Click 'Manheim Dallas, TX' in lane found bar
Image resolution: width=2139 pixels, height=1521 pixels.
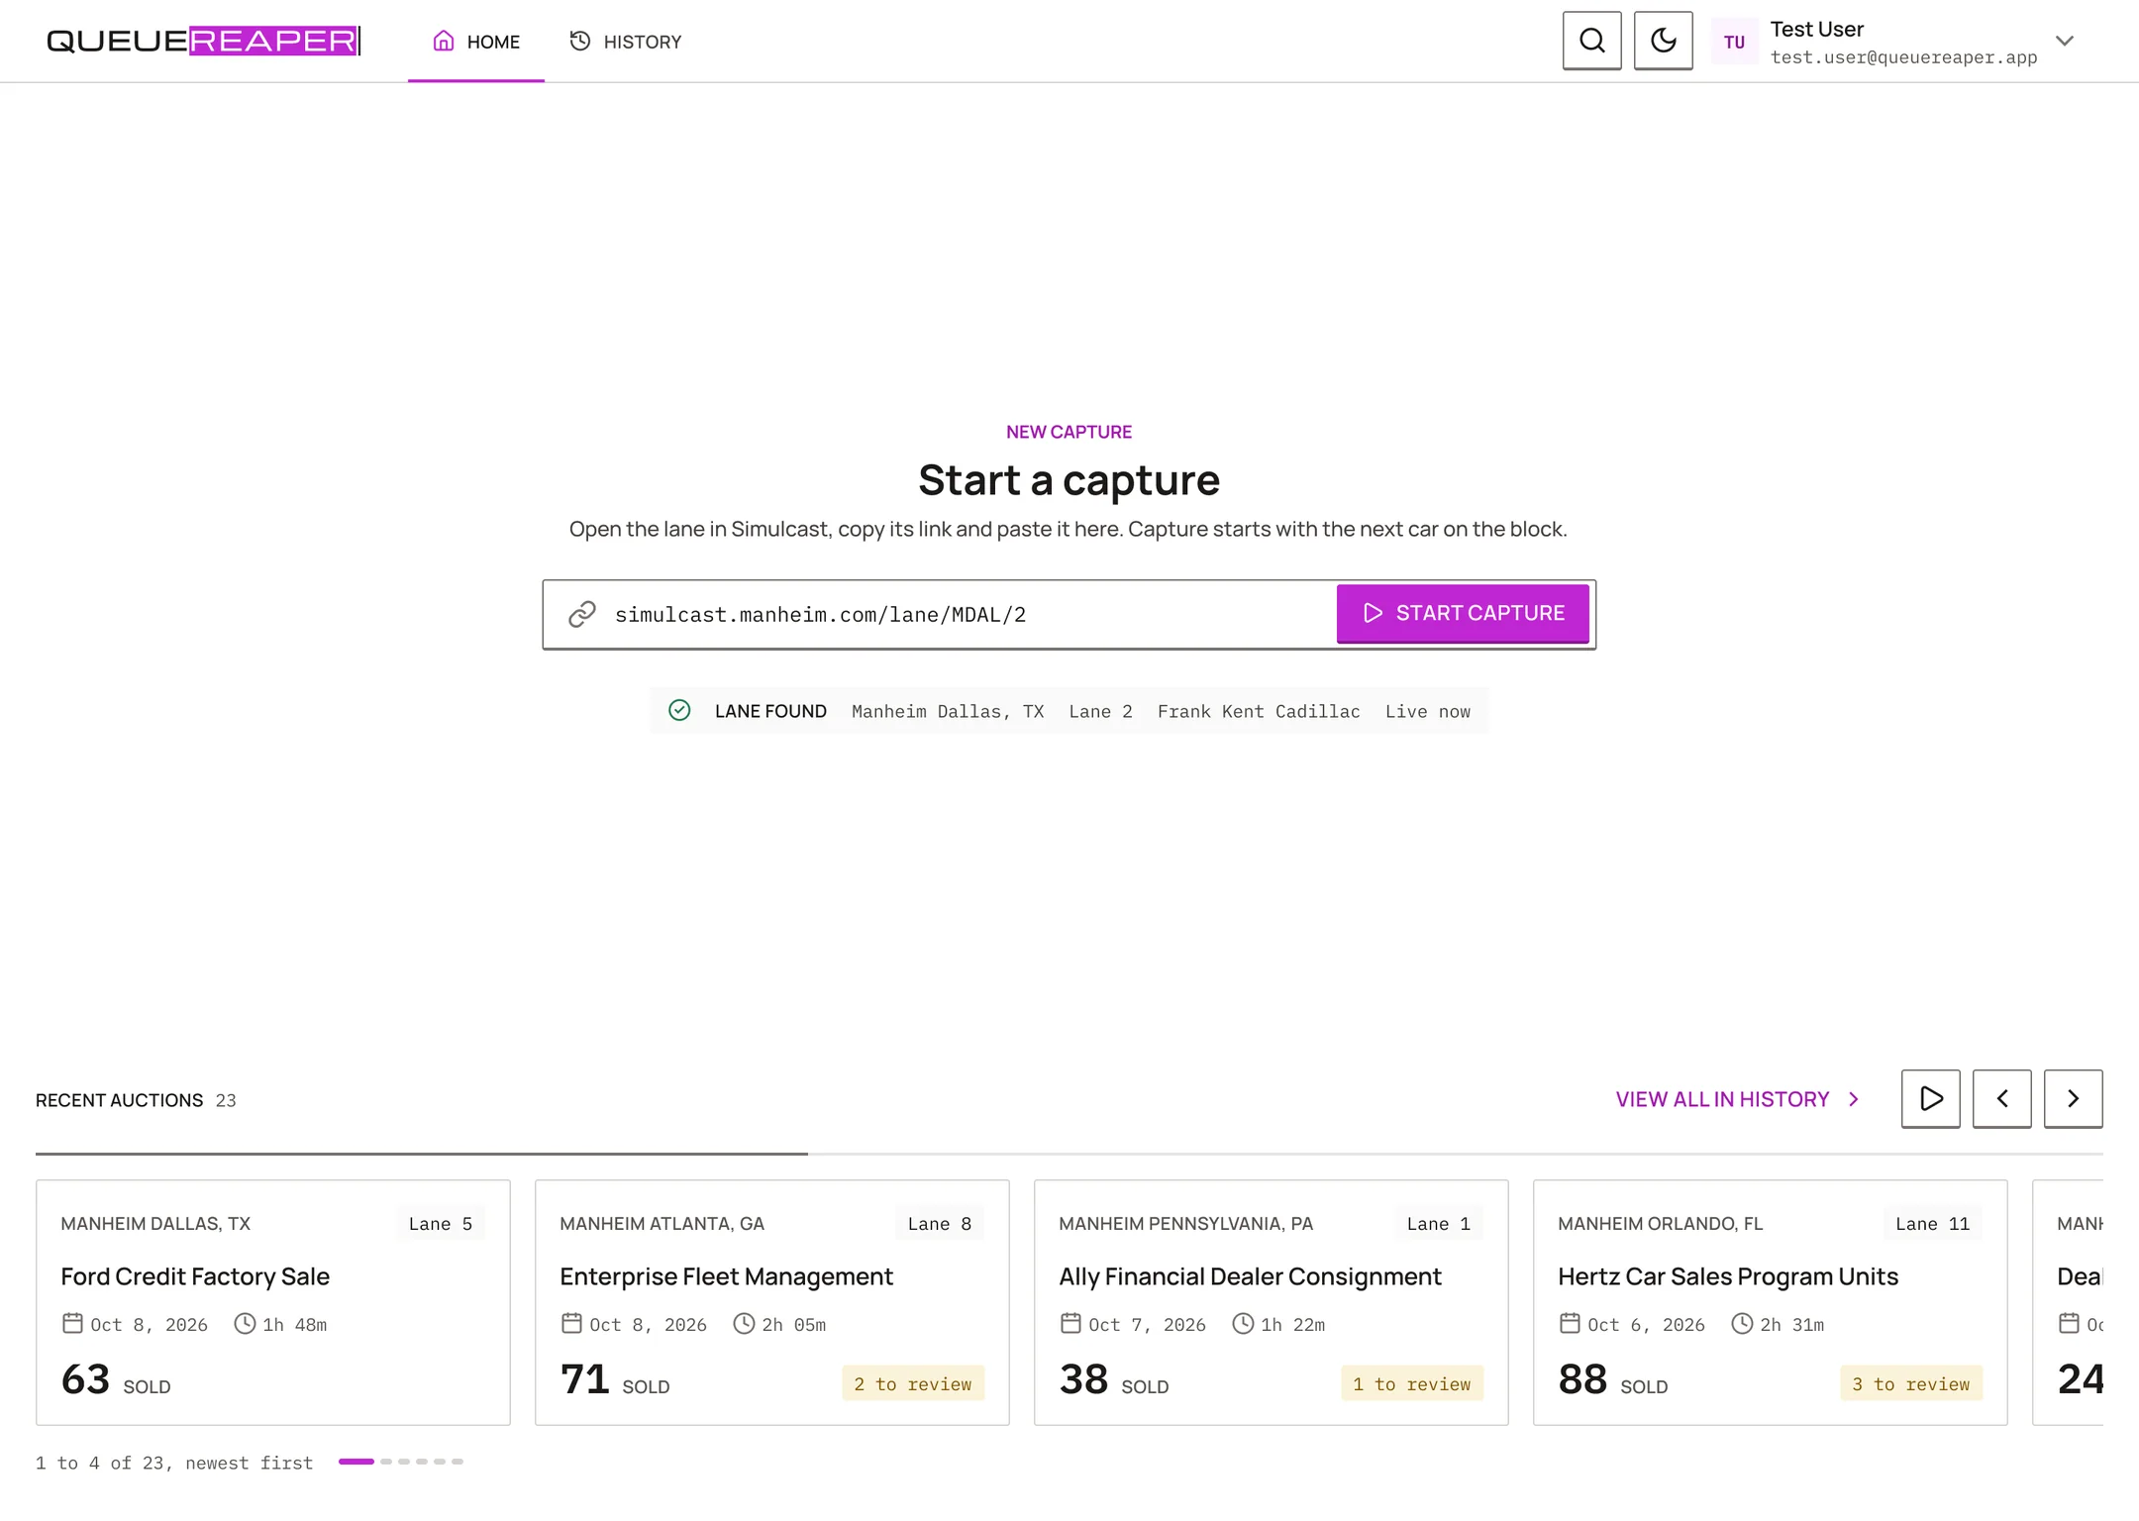[x=948, y=711]
